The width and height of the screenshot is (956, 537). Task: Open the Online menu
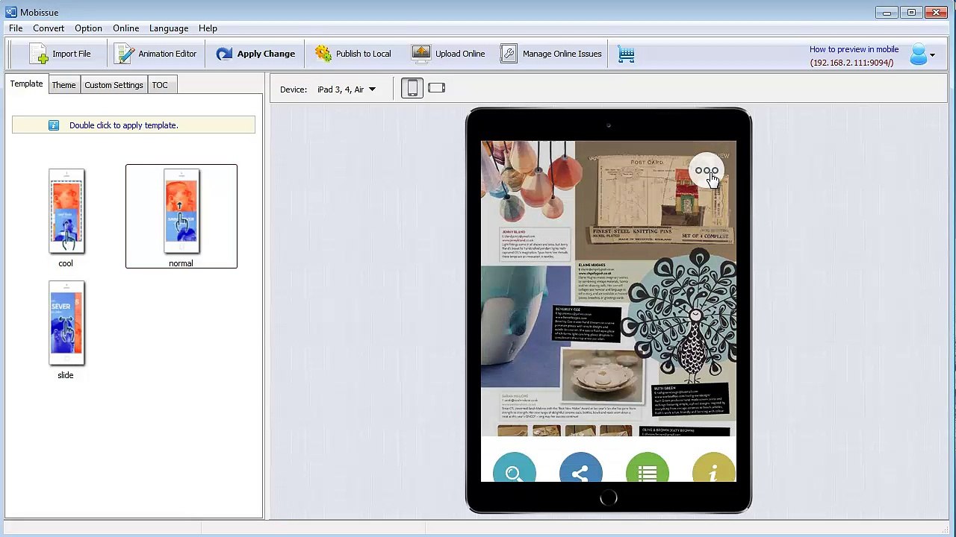tap(125, 28)
